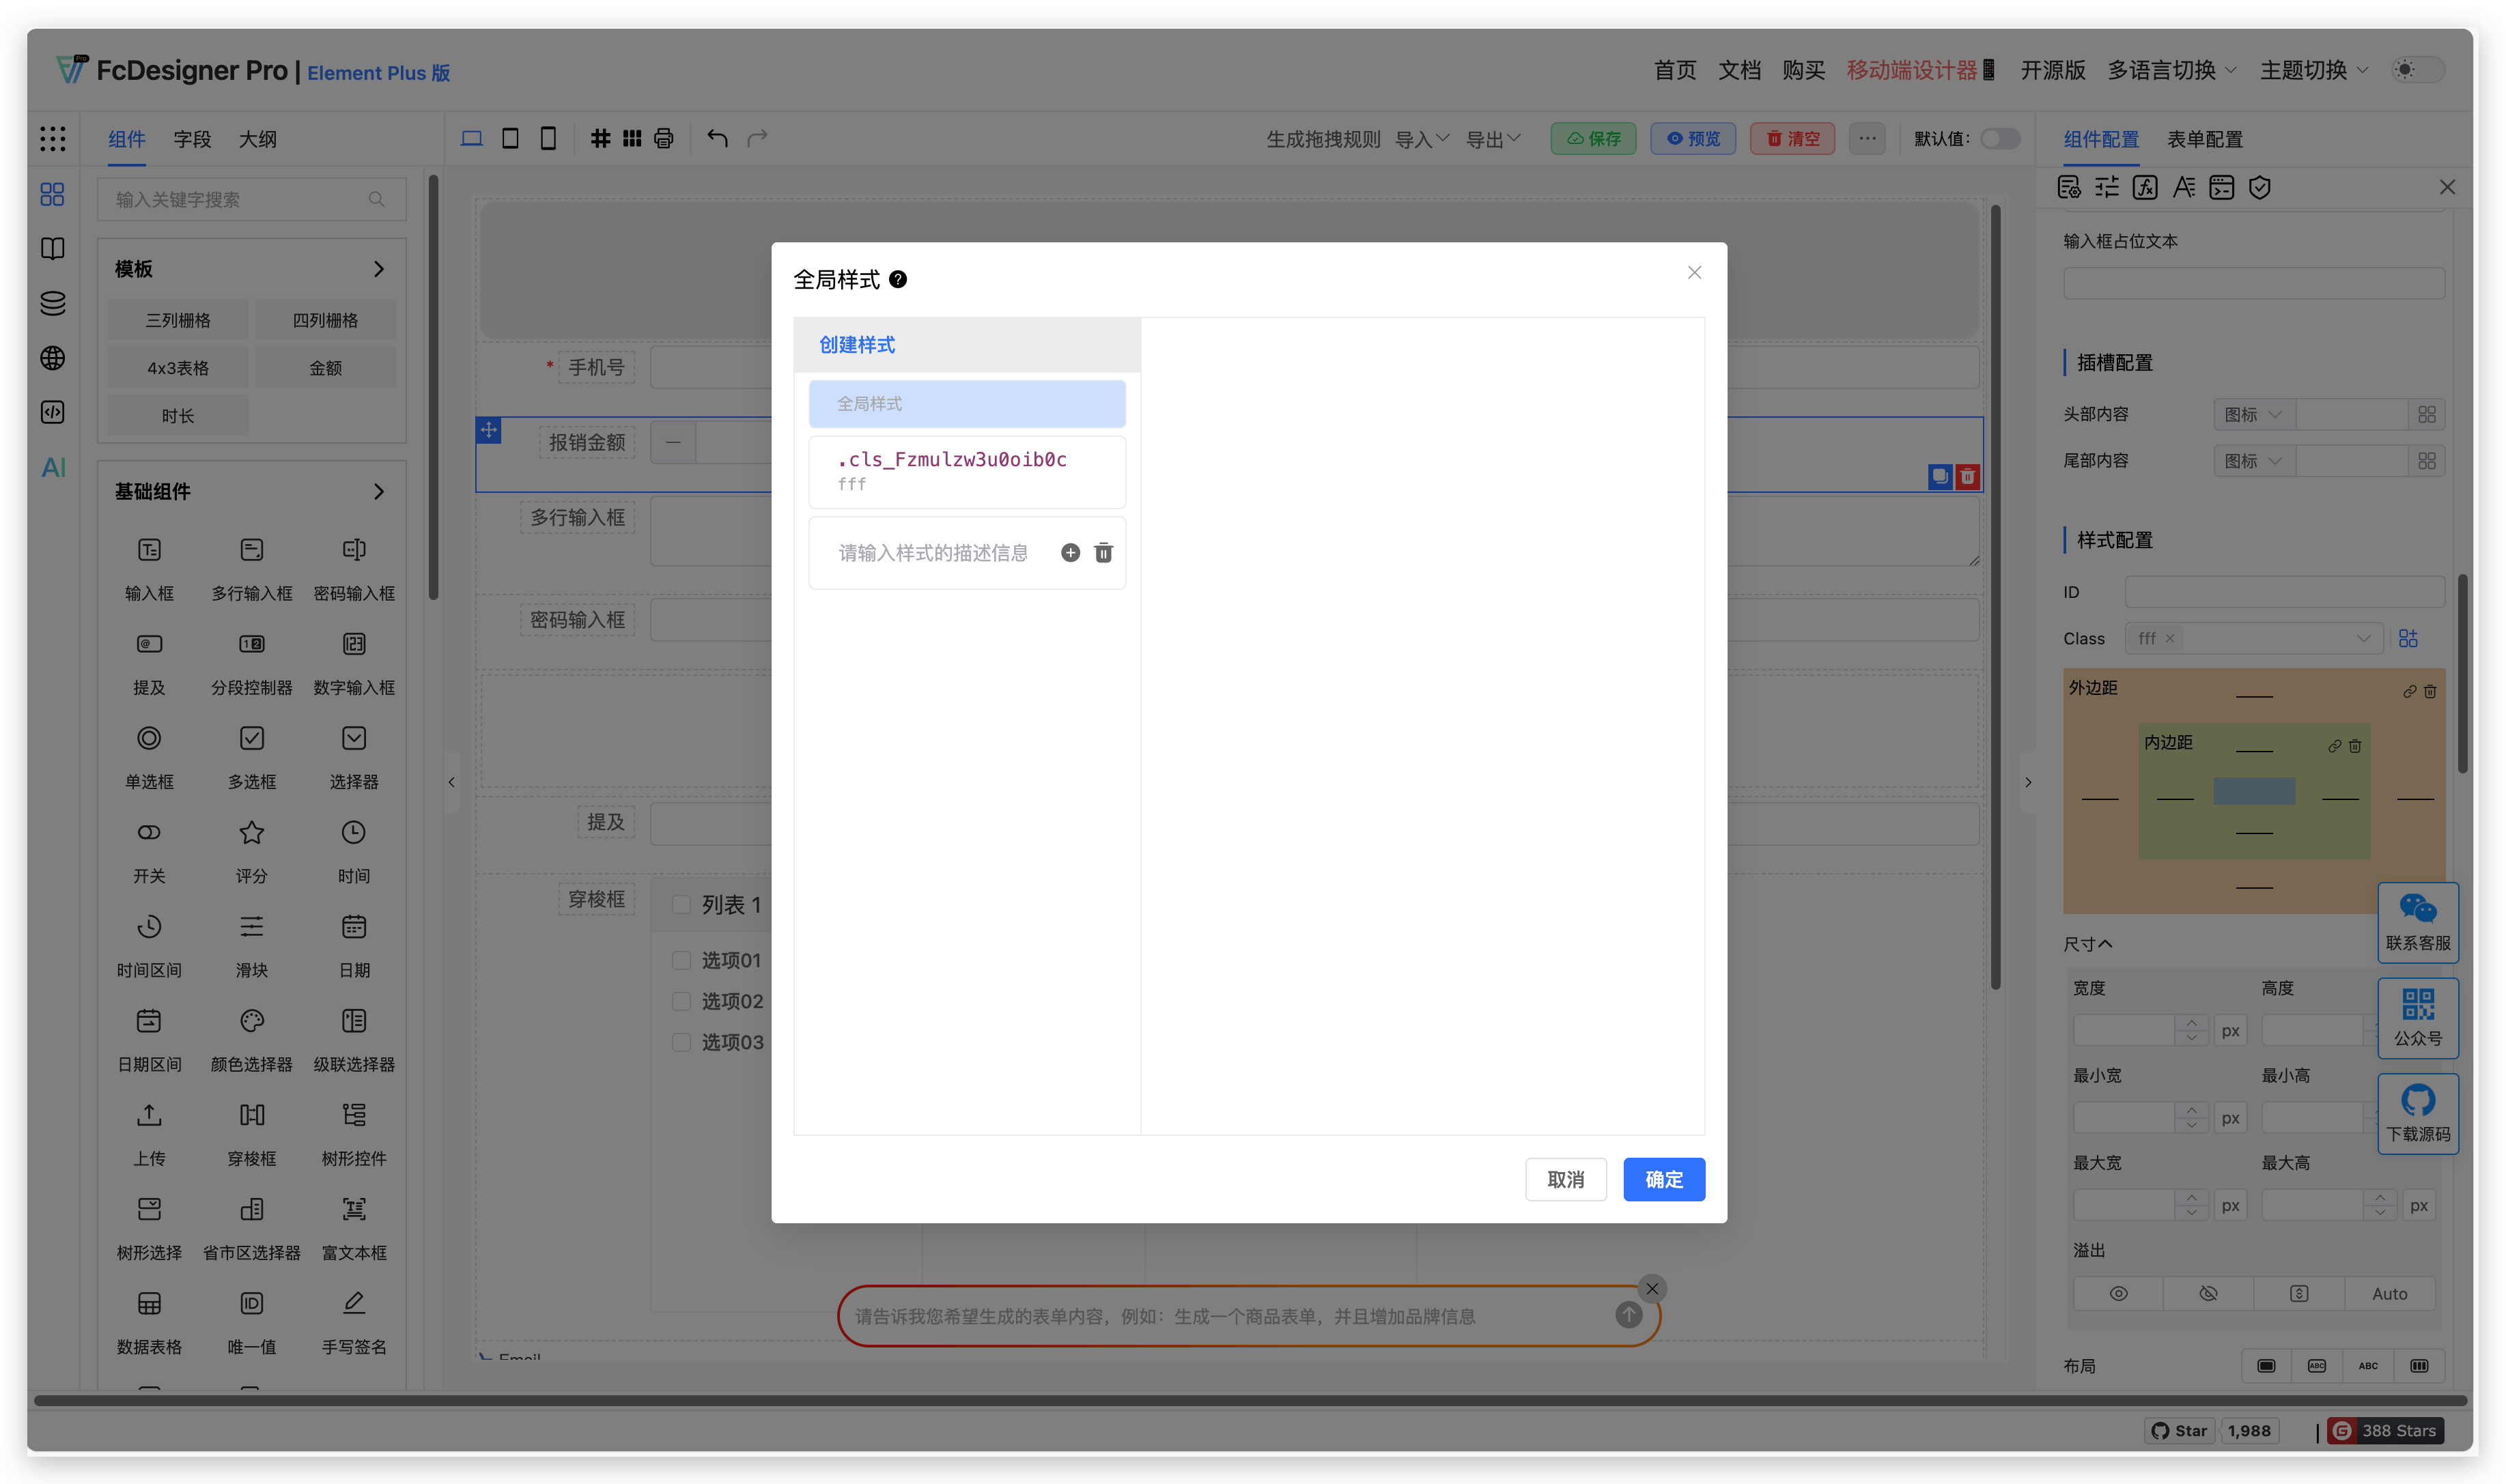The height and width of the screenshot is (1484, 2506).
Task: Click the style description input field
Action: pos(934,553)
